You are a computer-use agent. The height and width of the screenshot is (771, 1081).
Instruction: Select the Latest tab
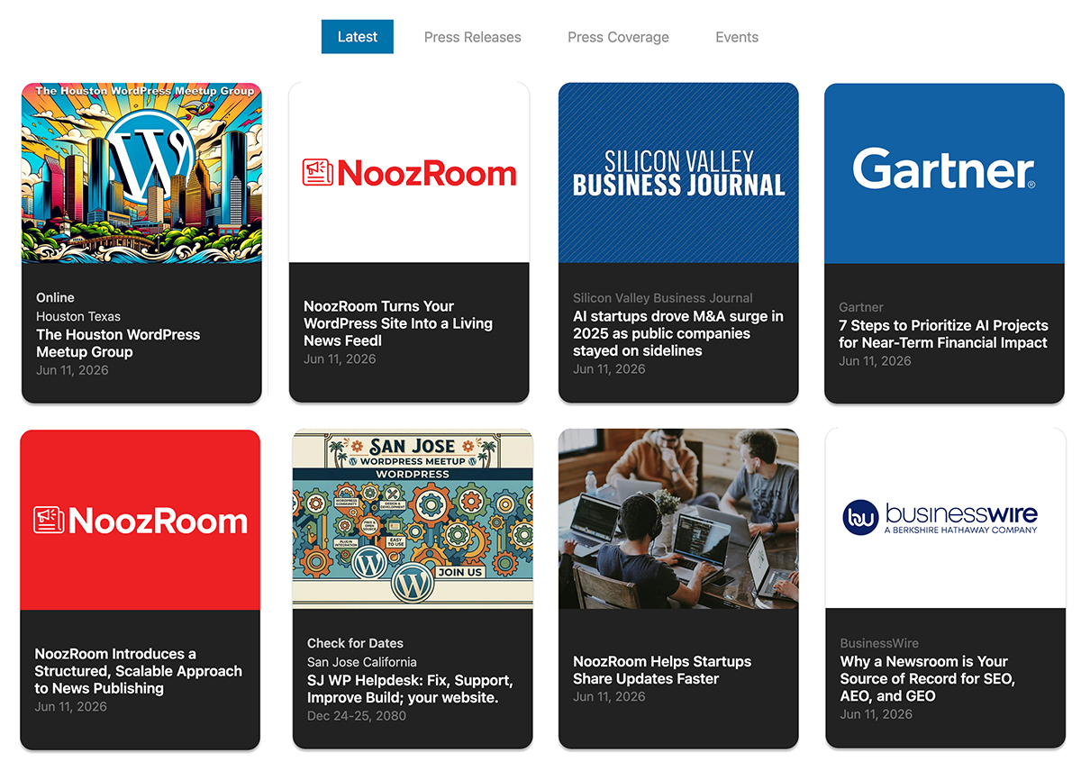(x=358, y=37)
